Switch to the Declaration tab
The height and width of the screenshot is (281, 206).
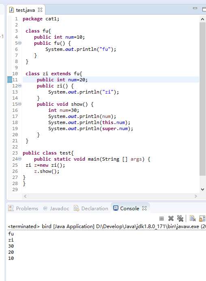point(91,209)
